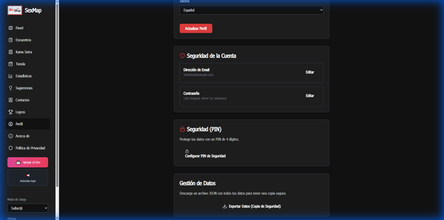This screenshot has height=220, width=444.
Task: Click the Tienda shopping bag icon
Action: pyautogui.click(x=11, y=64)
